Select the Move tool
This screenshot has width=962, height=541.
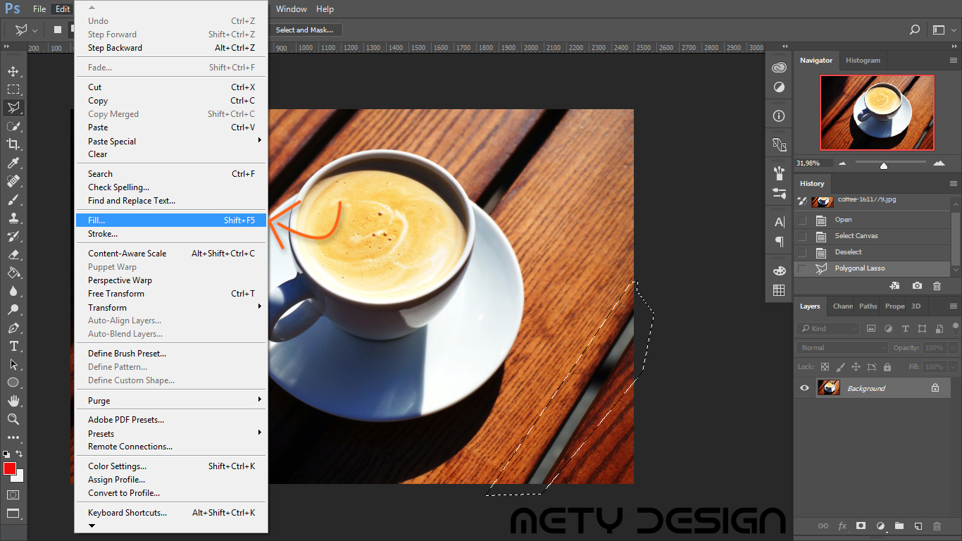pyautogui.click(x=13, y=71)
